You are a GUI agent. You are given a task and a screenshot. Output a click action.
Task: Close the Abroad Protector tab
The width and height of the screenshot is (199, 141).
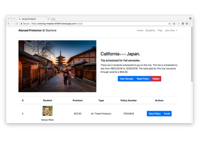48,19
